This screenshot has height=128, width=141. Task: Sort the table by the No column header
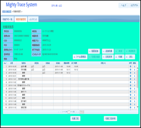[5, 63]
